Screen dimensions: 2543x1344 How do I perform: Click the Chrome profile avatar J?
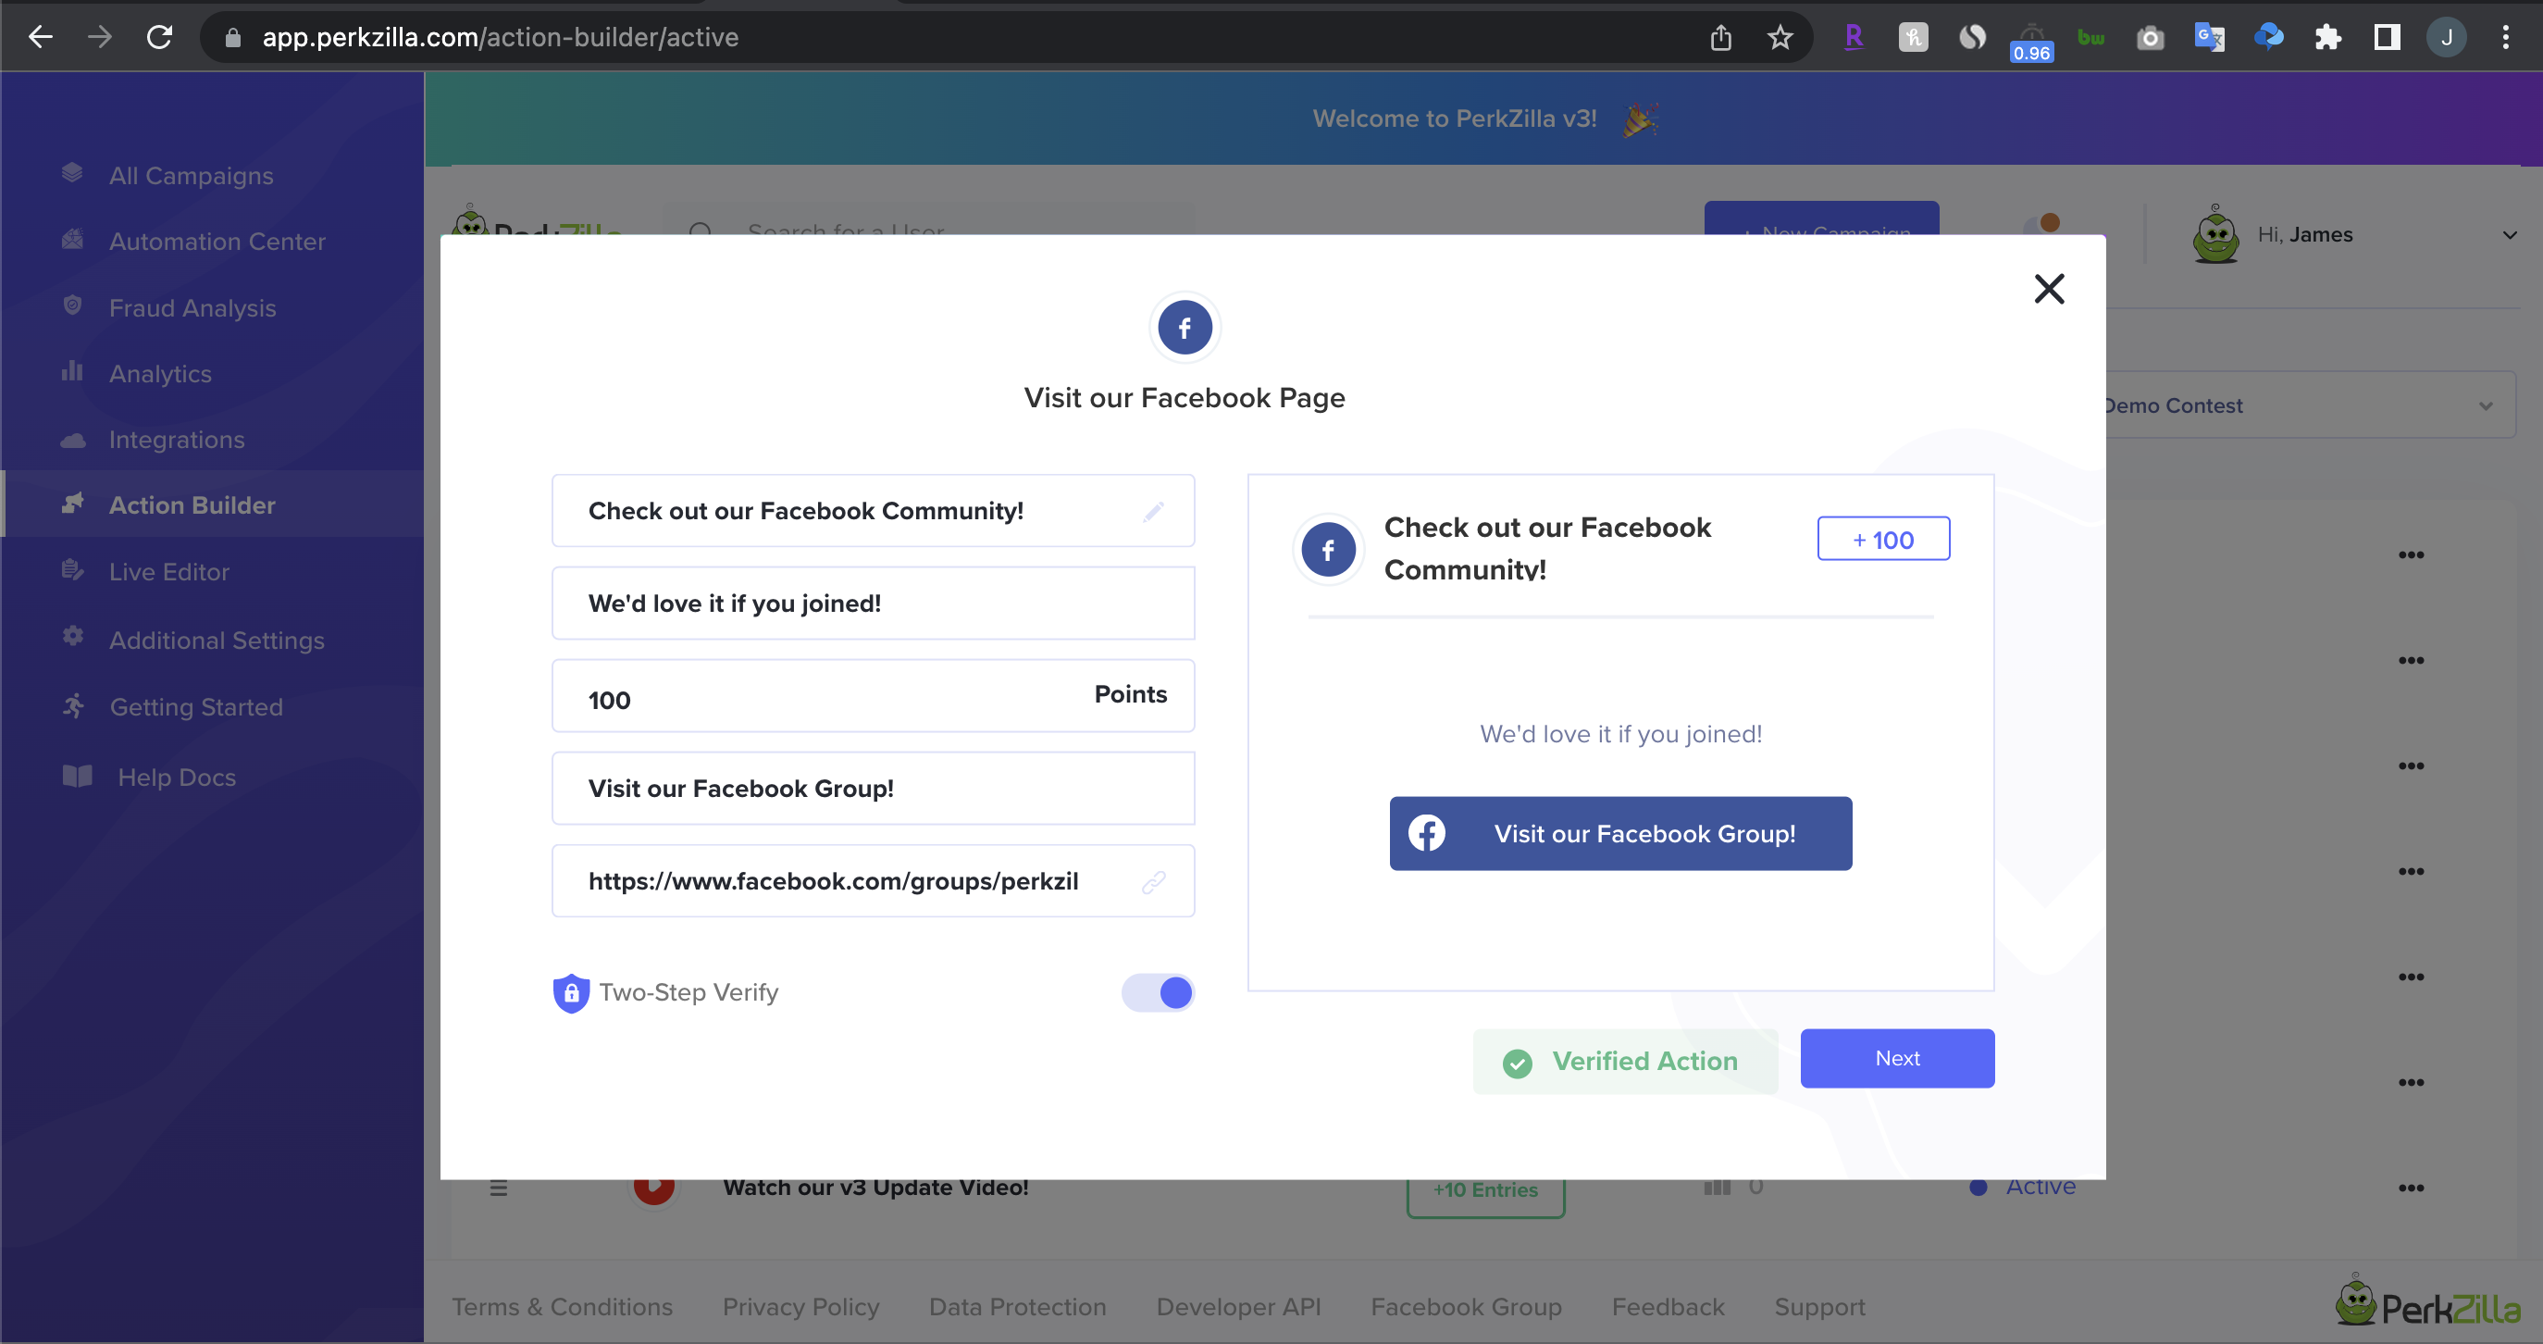2446,38
